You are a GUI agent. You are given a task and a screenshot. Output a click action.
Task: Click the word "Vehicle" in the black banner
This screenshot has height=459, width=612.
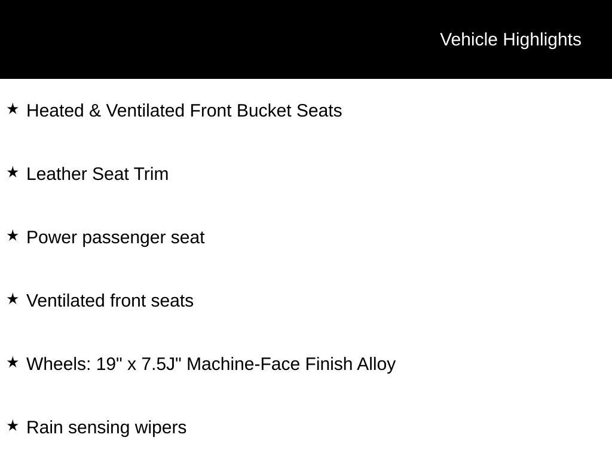click(x=469, y=39)
